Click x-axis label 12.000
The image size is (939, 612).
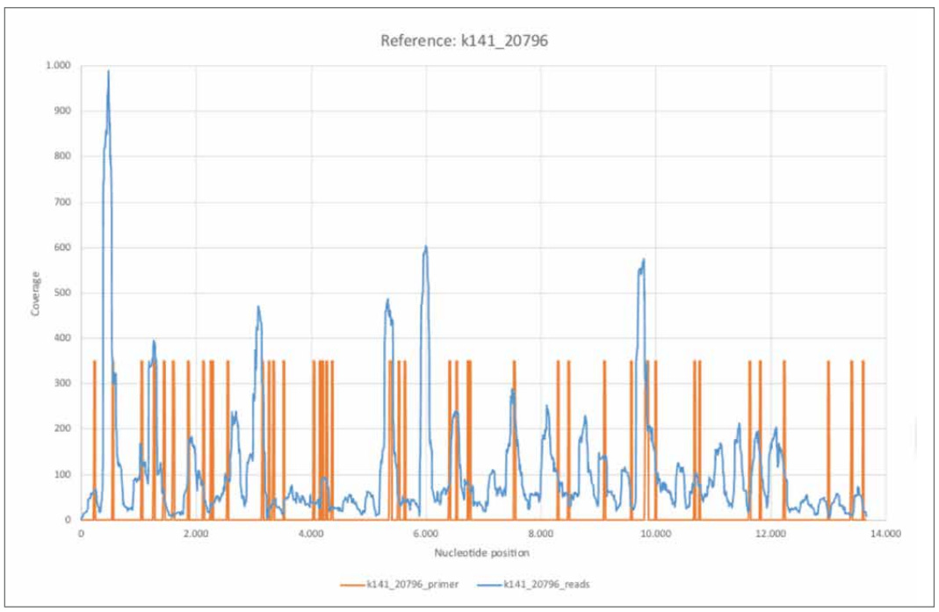tap(770, 534)
